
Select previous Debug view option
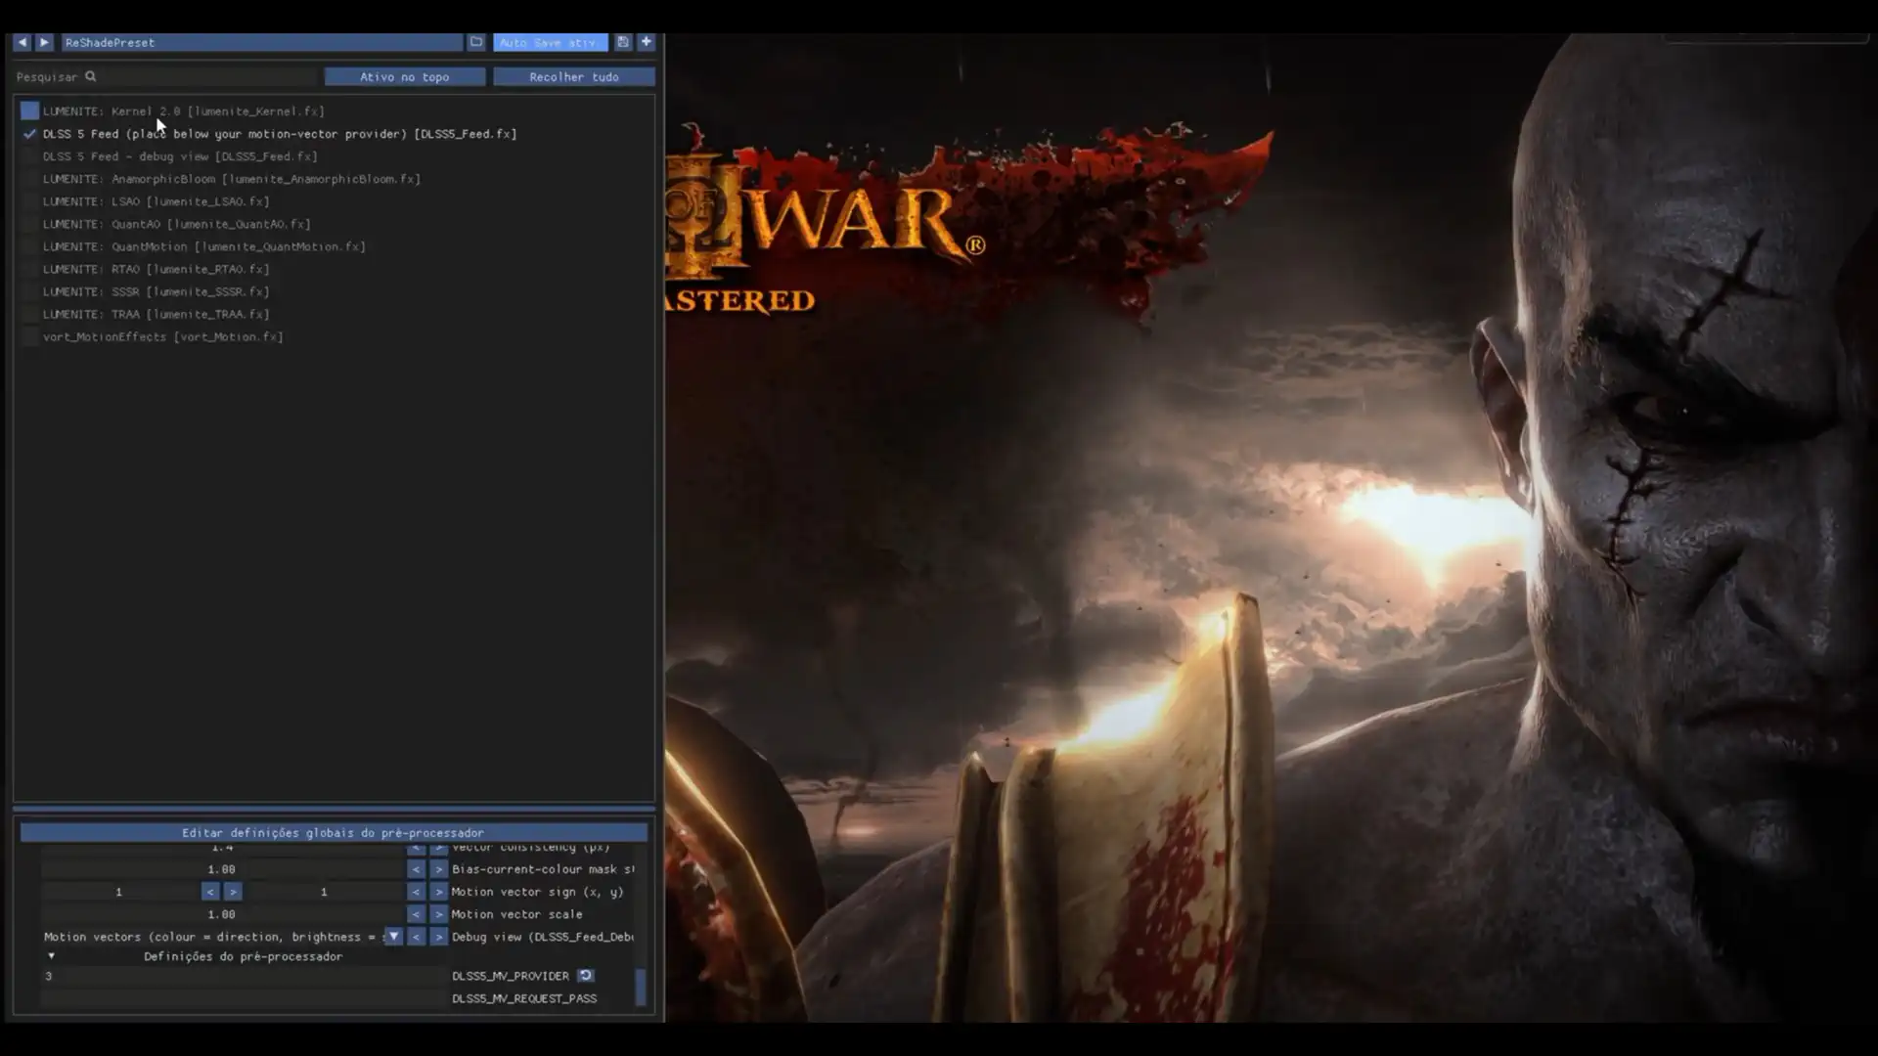(x=416, y=937)
